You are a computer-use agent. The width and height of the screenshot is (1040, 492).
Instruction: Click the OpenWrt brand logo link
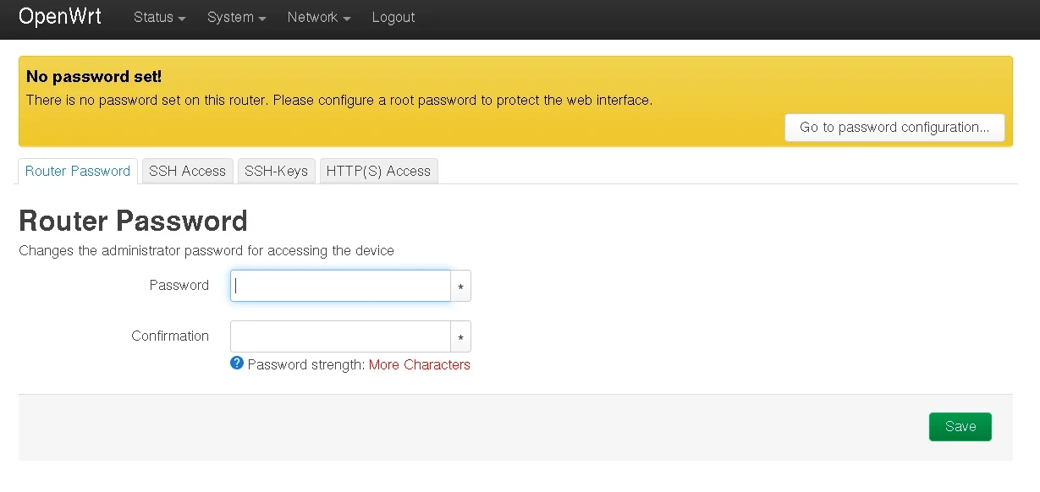(59, 17)
